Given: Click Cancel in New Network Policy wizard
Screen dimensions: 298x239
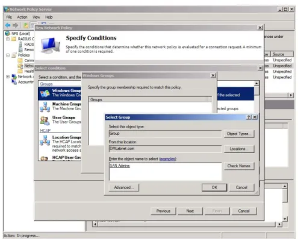Looking at the screenshot, I should pos(244,211).
